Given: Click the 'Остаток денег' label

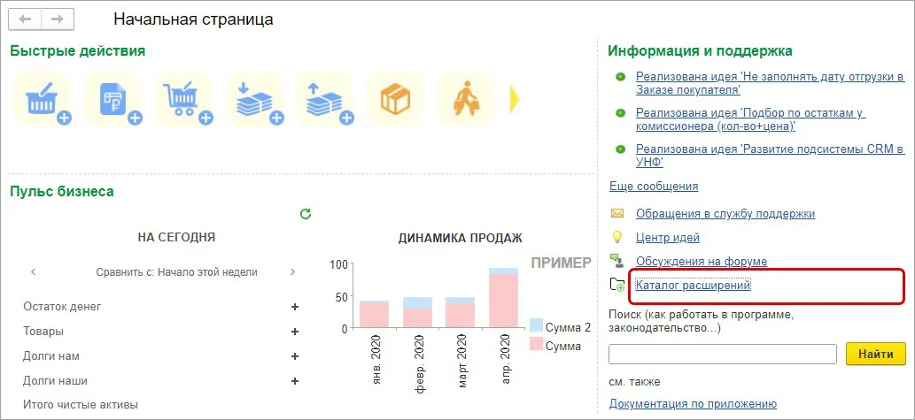Looking at the screenshot, I should [x=62, y=307].
